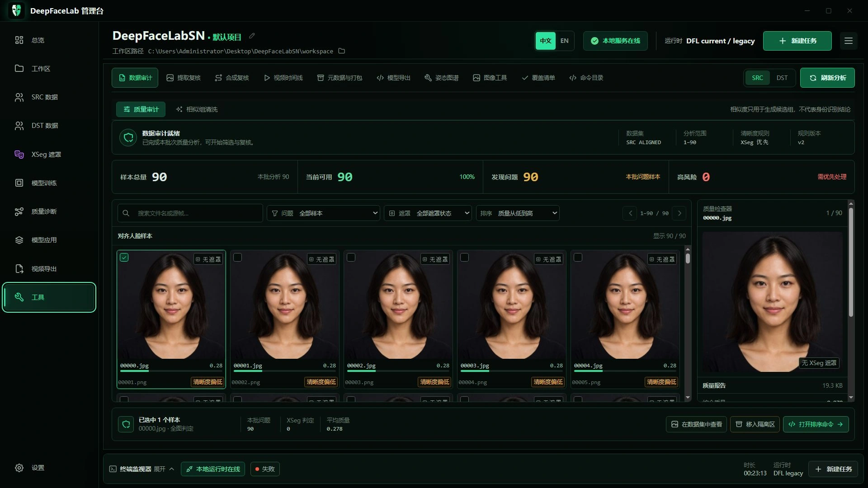This screenshot has height=488, width=868.
Task: Open 模型导出 tab
Action: point(393,78)
